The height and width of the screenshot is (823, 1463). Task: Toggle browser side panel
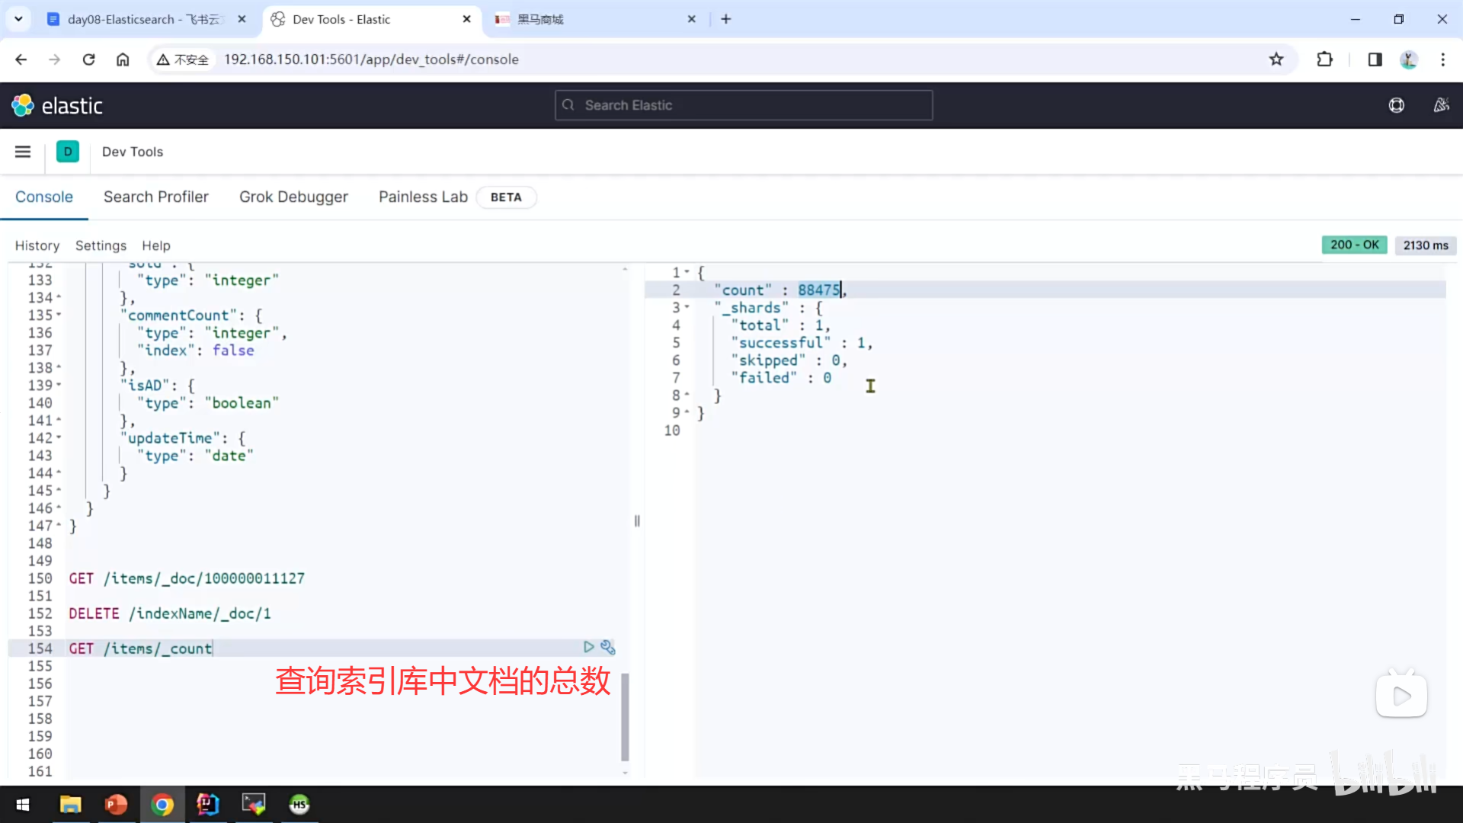[x=1375, y=59]
